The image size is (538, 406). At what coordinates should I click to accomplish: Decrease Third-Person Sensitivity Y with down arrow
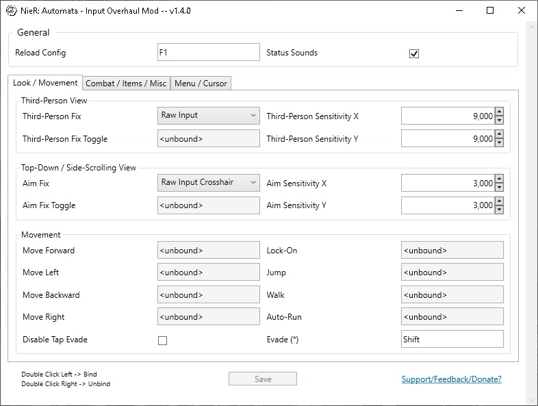[x=499, y=142]
